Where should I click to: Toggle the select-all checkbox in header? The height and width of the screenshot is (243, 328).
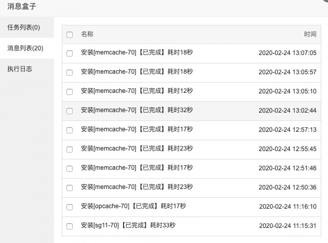pos(70,35)
